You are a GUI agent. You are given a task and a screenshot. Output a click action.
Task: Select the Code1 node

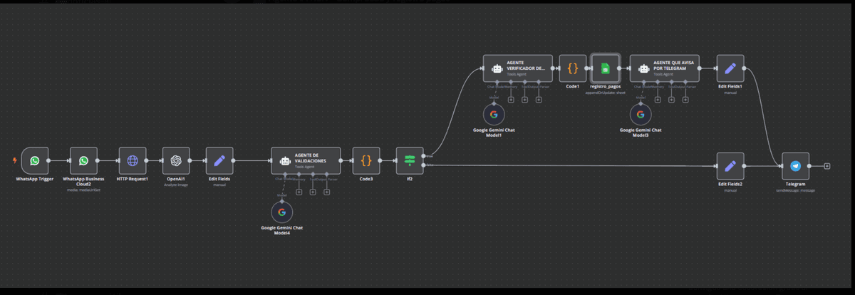tap(573, 68)
